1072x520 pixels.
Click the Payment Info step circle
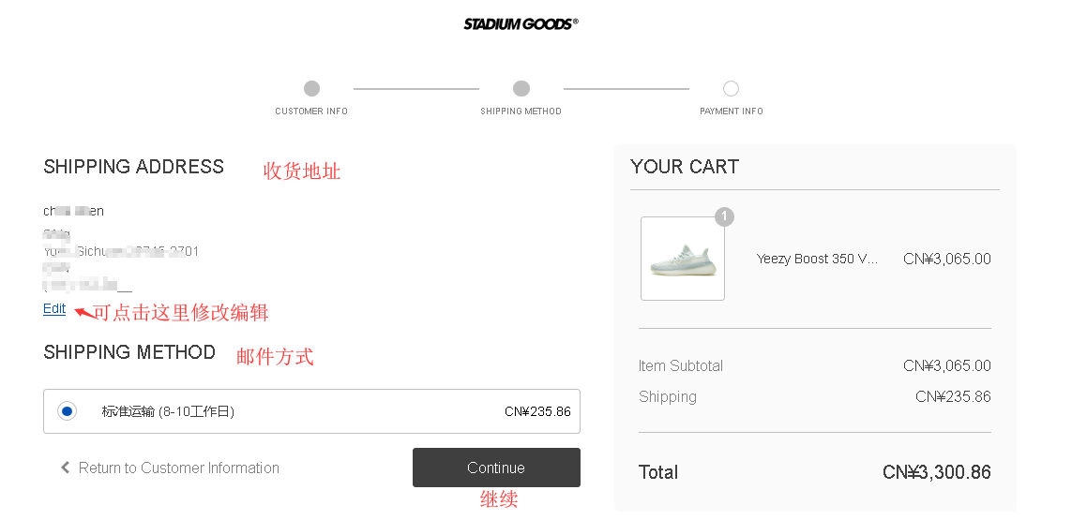(732, 89)
